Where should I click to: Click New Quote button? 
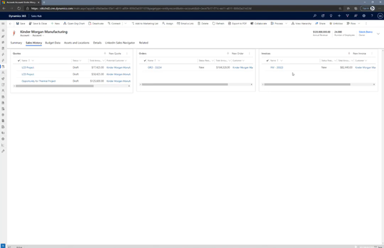(x=114, y=54)
